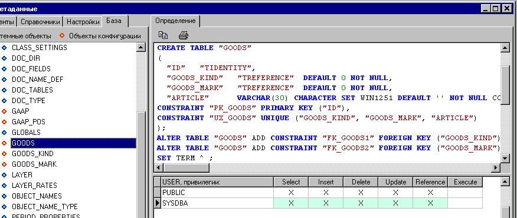The width and height of the screenshot is (517, 218).
Task: Switch to the Справочники tab
Action: pos(40,22)
